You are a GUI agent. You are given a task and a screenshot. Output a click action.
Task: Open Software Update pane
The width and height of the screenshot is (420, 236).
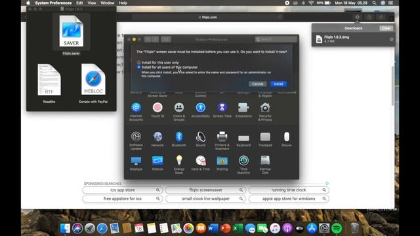136,141
